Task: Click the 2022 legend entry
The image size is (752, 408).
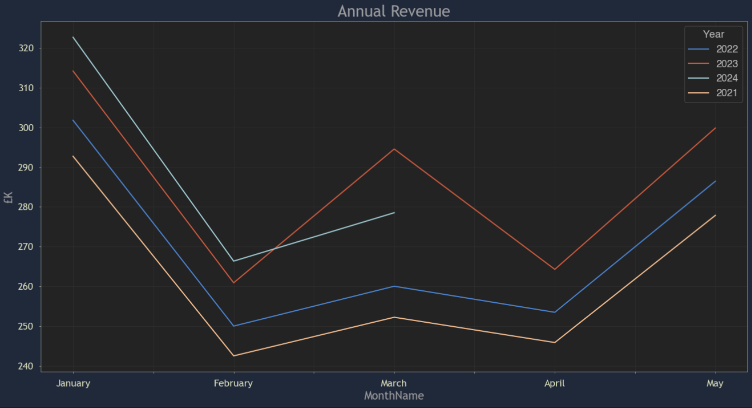Action: [713, 49]
